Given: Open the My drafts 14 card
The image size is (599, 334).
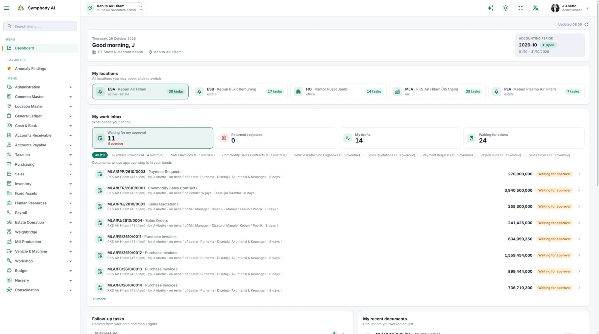Looking at the screenshot, I should (x=400, y=138).
